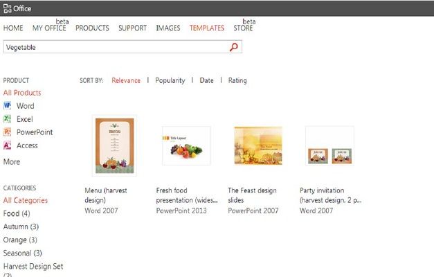Viewport: 434px width, 277px height.
Task: Select All Categories filter
Action: pos(26,200)
